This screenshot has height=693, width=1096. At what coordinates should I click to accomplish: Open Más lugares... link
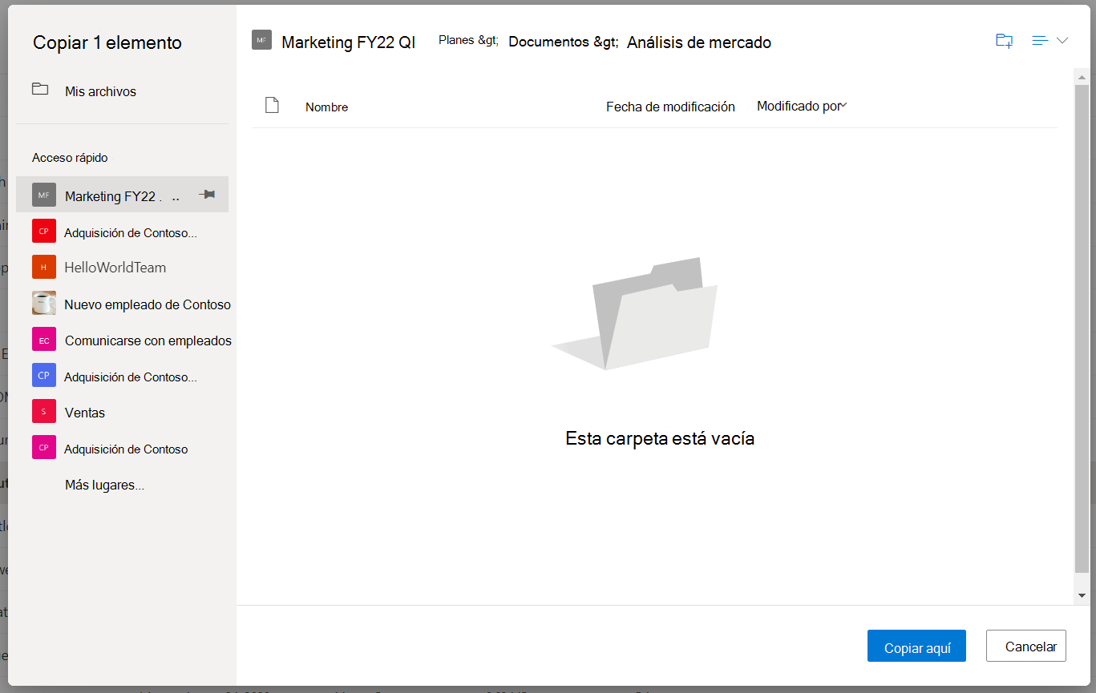tap(104, 485)
